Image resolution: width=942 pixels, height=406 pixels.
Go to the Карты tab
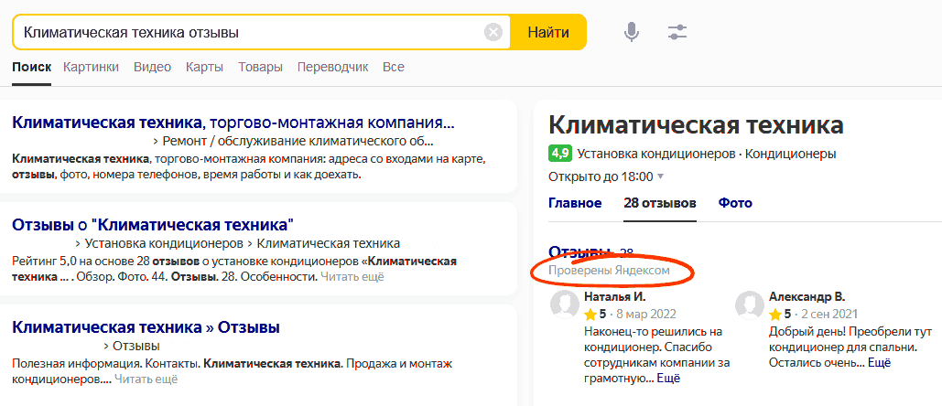(204, 67)
